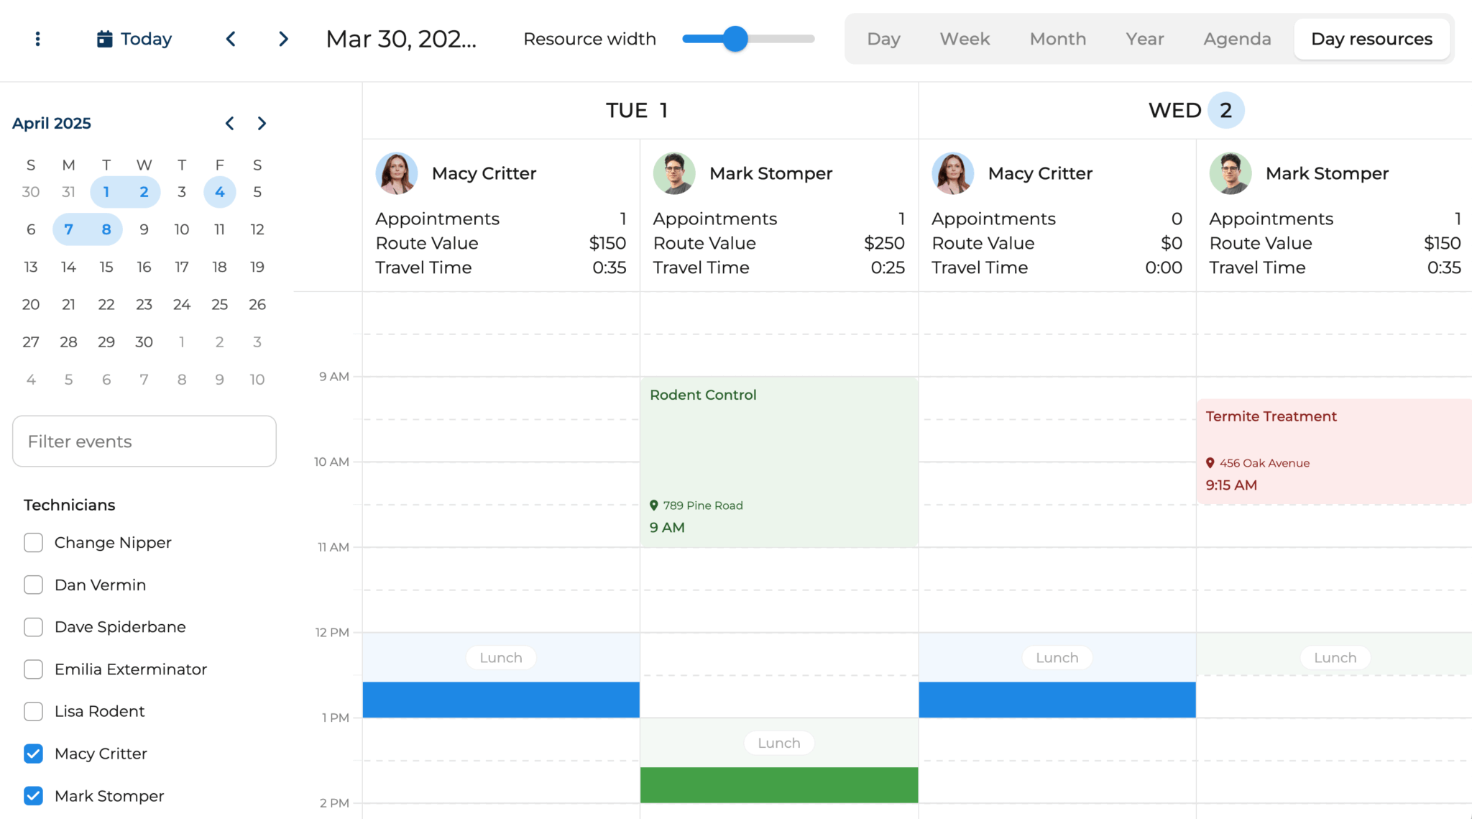This screenshot has height=819, width=1472.
Task: Uncheck the Macy Critter technician checkbox
Action: (x=33, y=754)
